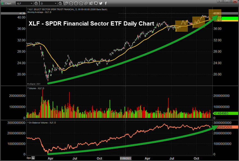Click the 01/08/2021 date marker
This screenshot has height=161, width=239.
click(126, 158)
